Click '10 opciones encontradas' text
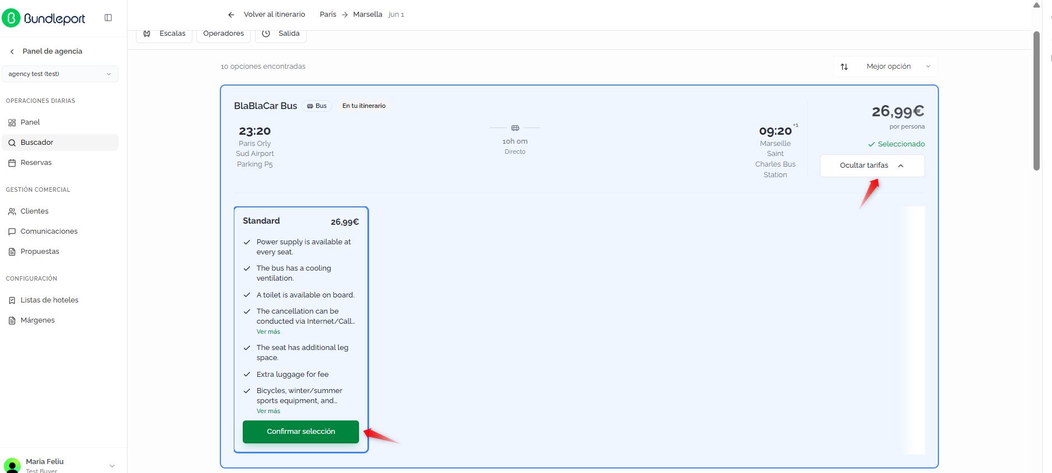 [263, 67]
